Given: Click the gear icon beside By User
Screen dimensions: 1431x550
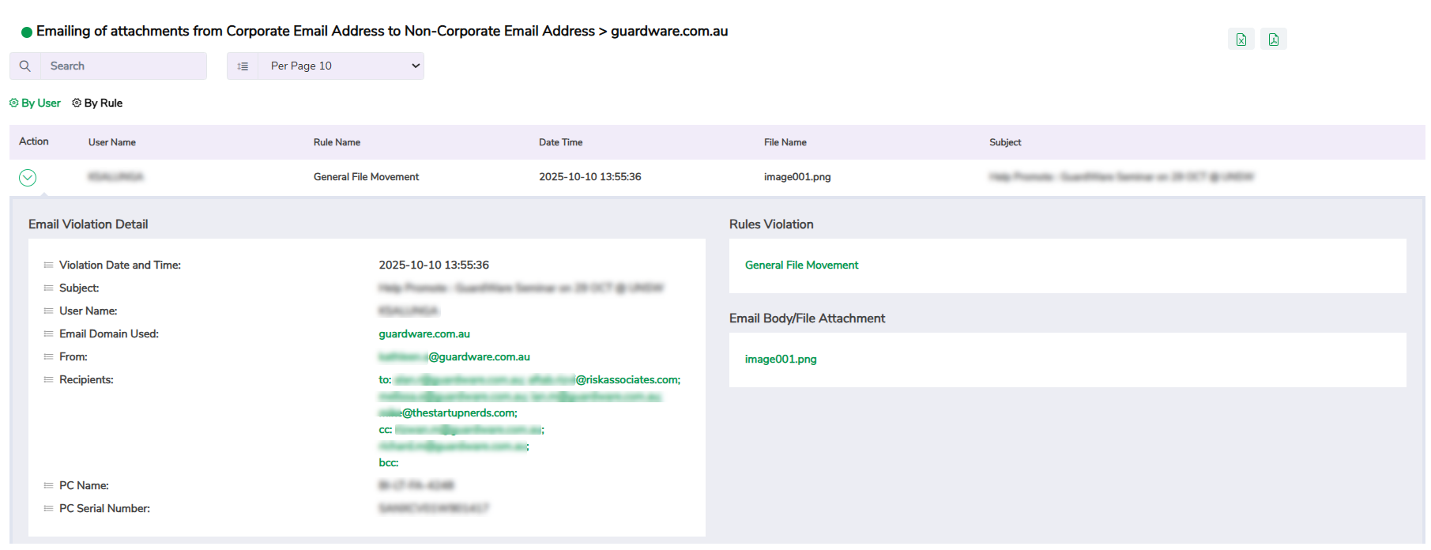Looking at the screenshot, I should coord(13,103).
